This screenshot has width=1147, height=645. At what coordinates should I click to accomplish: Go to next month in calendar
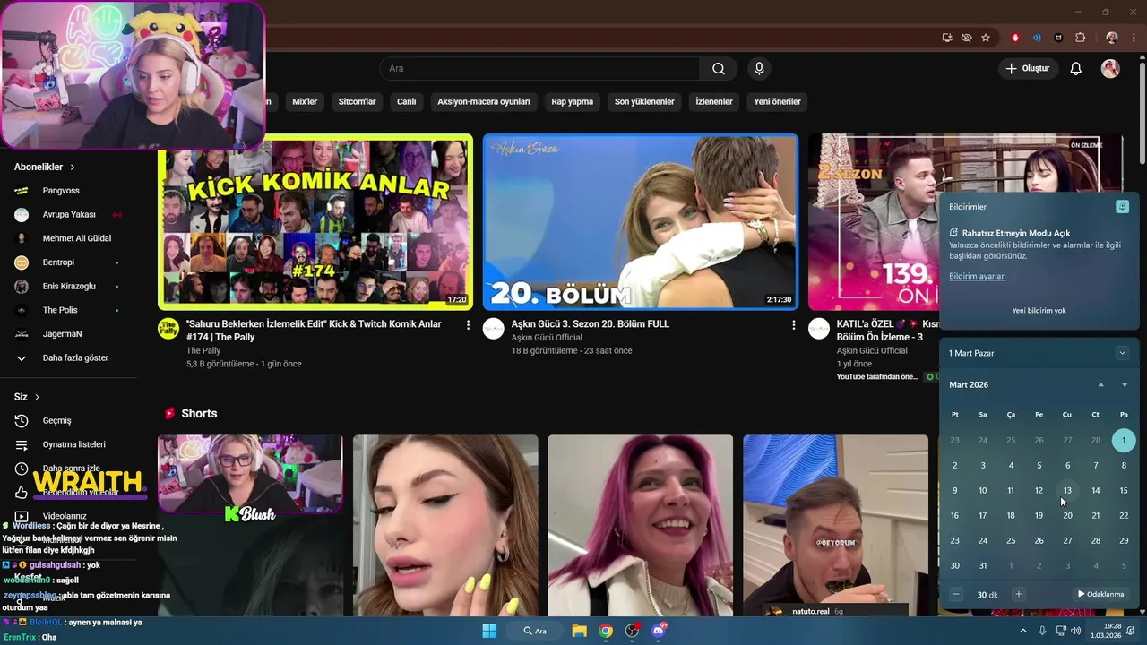1125,385
